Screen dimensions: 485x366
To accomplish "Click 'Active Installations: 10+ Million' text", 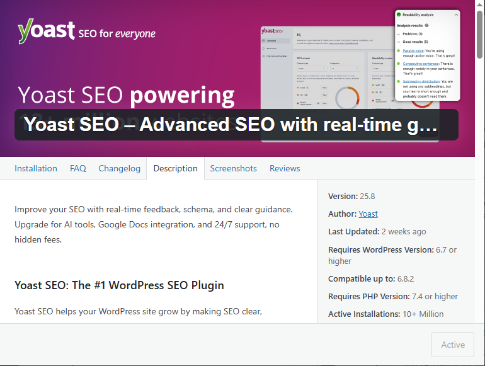I will (385, 314).
